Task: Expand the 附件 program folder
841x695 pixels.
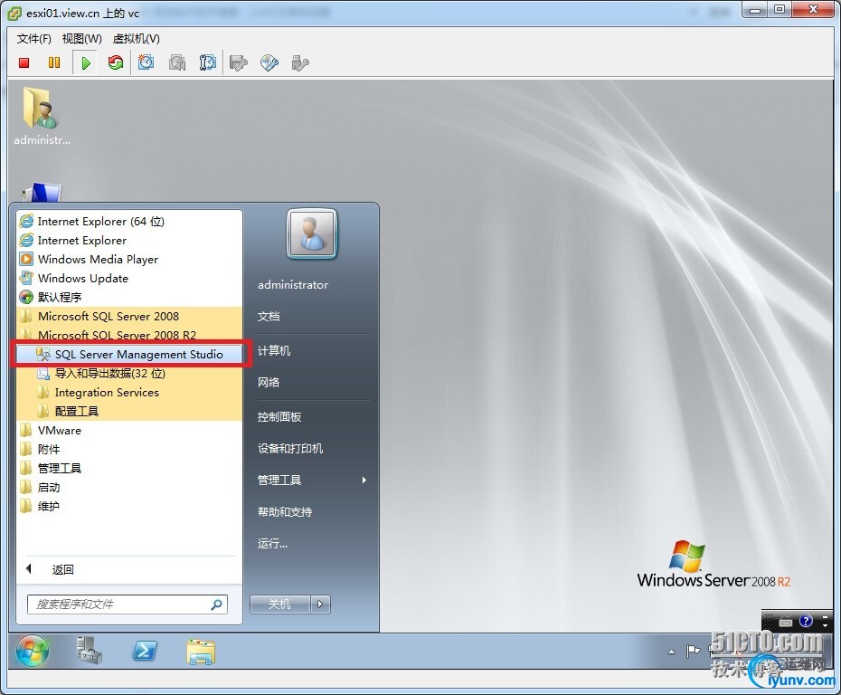Action: click(x=129, y=449)
